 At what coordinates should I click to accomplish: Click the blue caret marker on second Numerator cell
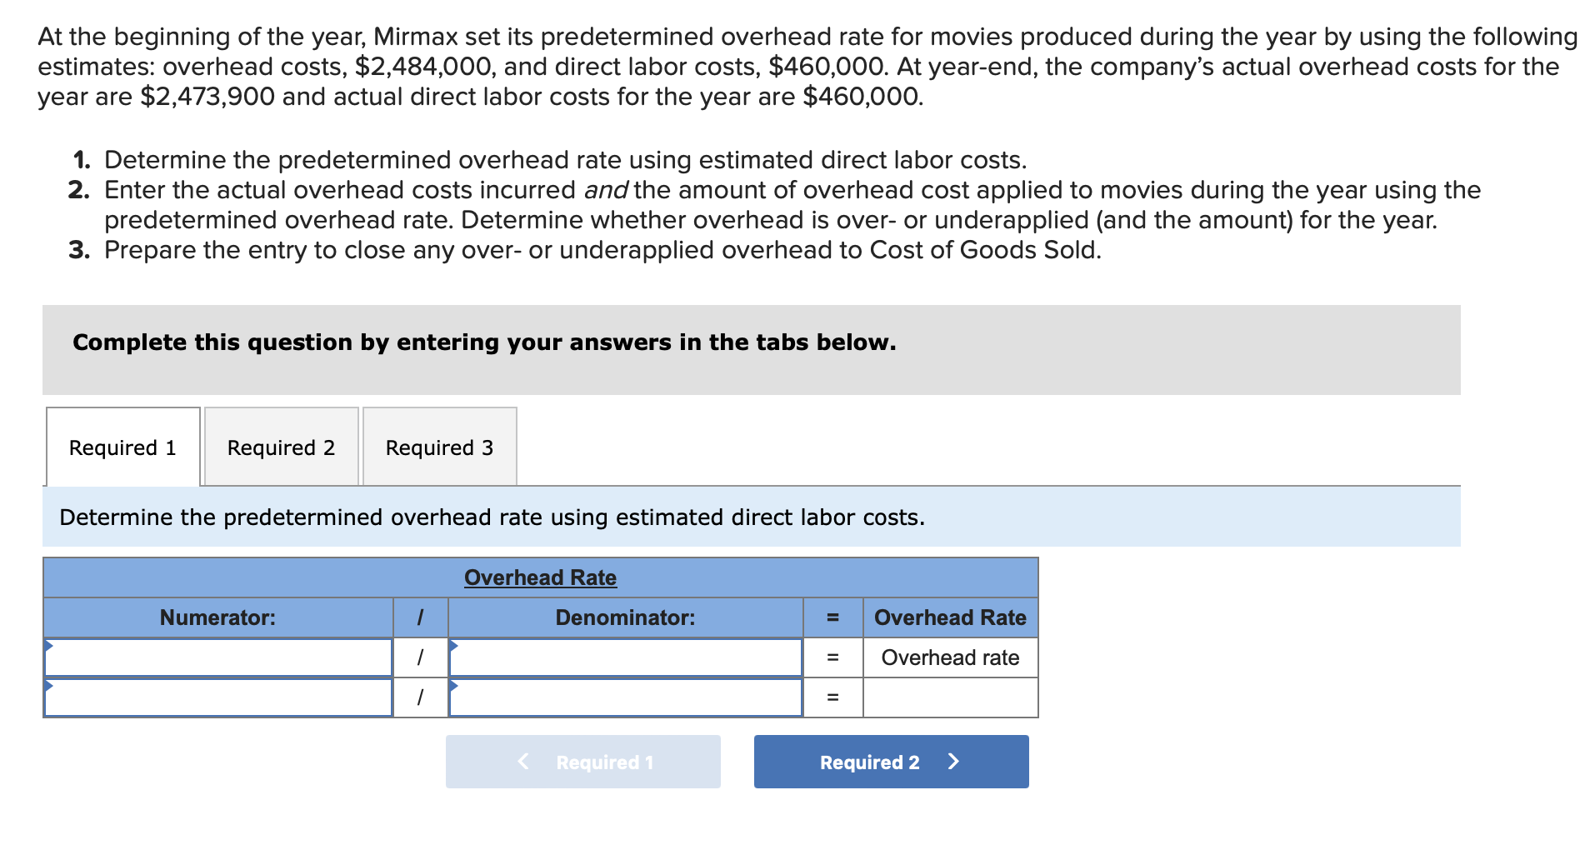coord(50,687)
